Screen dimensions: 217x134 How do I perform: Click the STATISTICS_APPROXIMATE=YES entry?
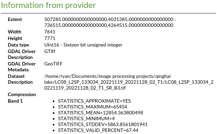click(94, 101)
